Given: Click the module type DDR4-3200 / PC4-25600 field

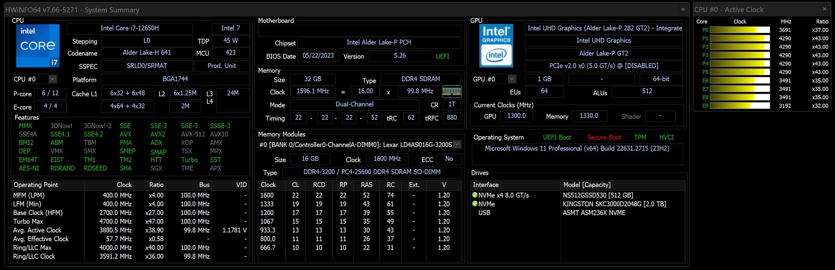Looking at the screenshot, I should coord(372,172).
